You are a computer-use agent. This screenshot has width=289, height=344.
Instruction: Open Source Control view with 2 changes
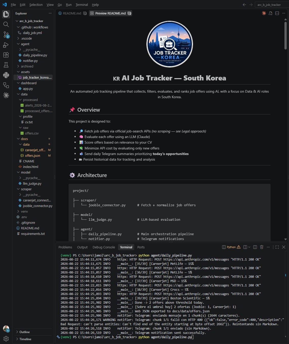pyautogui.click(x=6, y=35)
